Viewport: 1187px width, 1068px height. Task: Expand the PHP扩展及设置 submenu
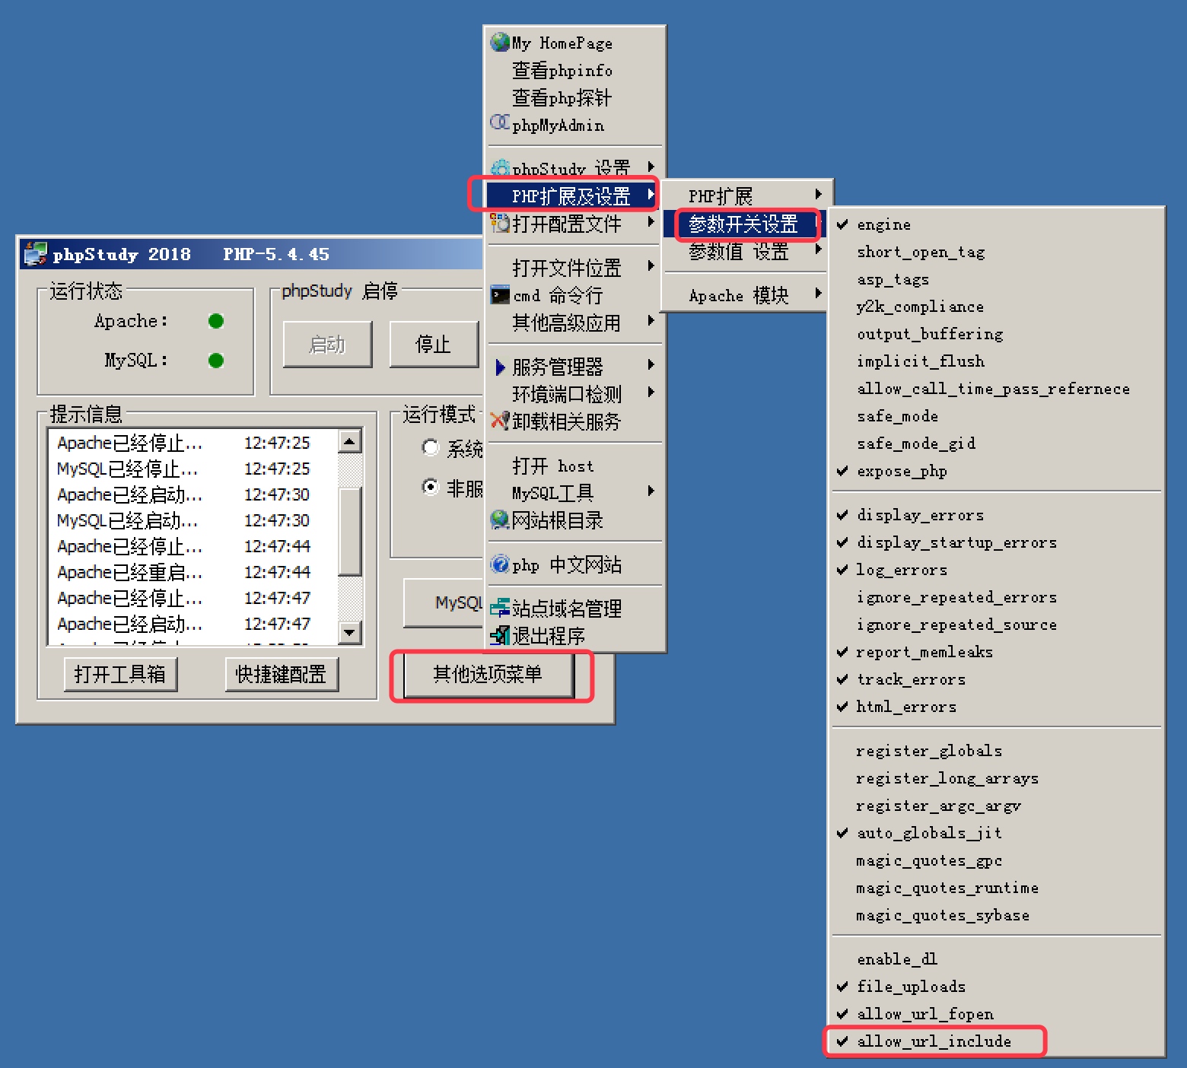click(573, 195)
